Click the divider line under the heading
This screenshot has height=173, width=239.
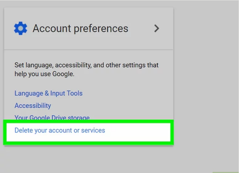pos(88,50)
